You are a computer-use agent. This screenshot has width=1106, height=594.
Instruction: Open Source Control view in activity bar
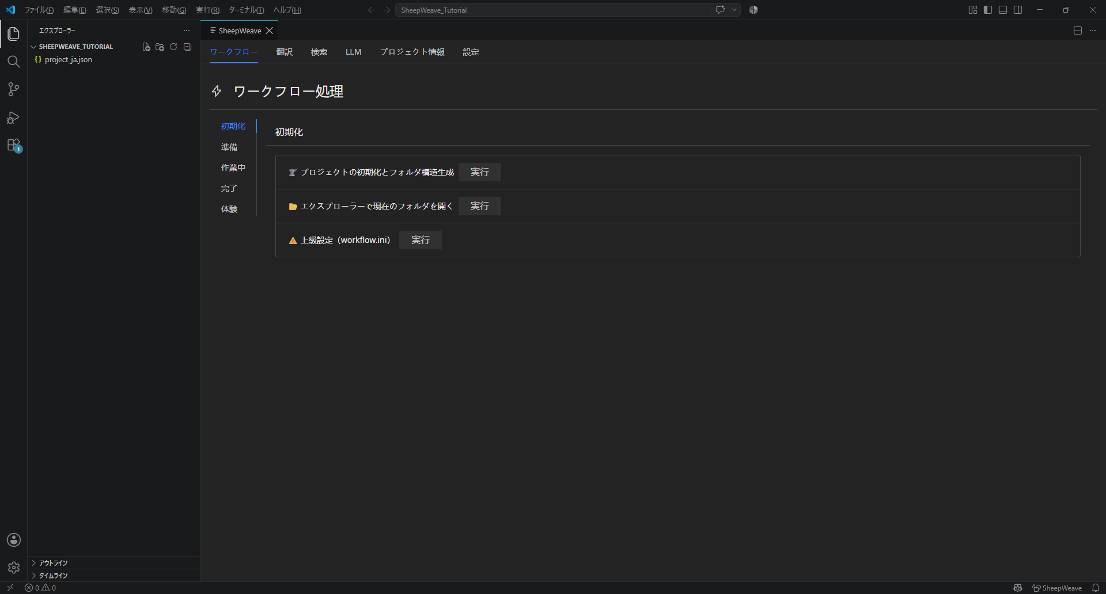pos(14,89)
